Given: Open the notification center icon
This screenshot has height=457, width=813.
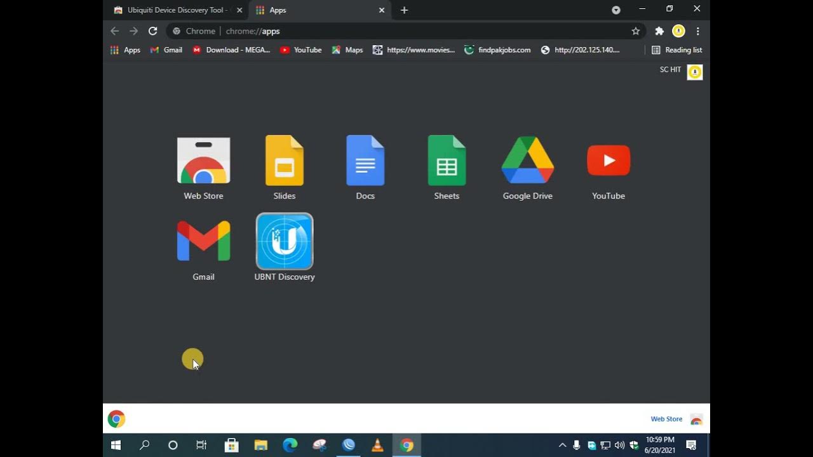Looking at the screenshot, I should [691, 445].
